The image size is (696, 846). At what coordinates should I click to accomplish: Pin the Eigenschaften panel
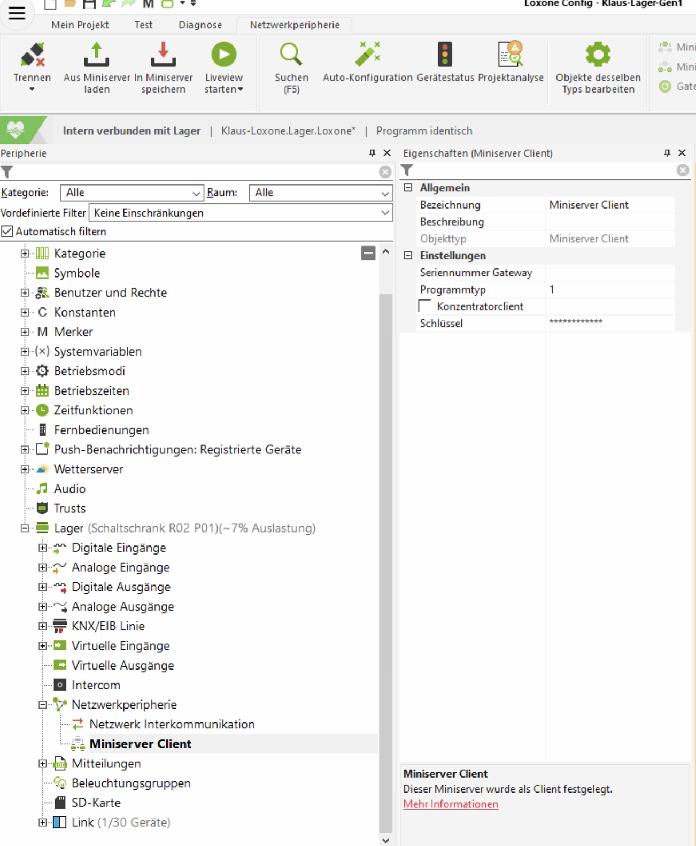coord(667,153)
